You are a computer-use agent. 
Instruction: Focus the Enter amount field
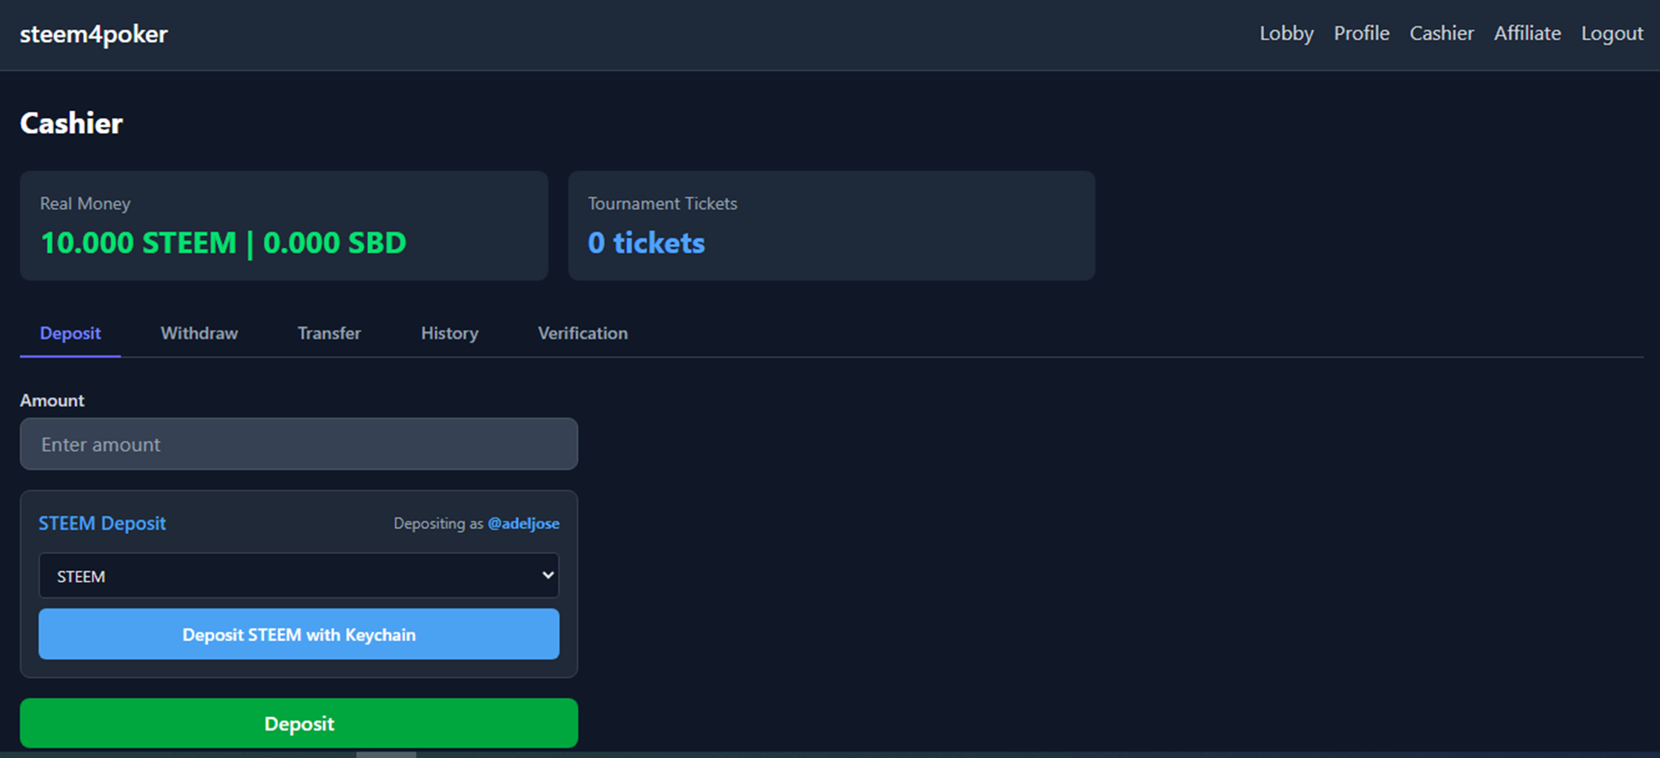click(x=299, y=444)
